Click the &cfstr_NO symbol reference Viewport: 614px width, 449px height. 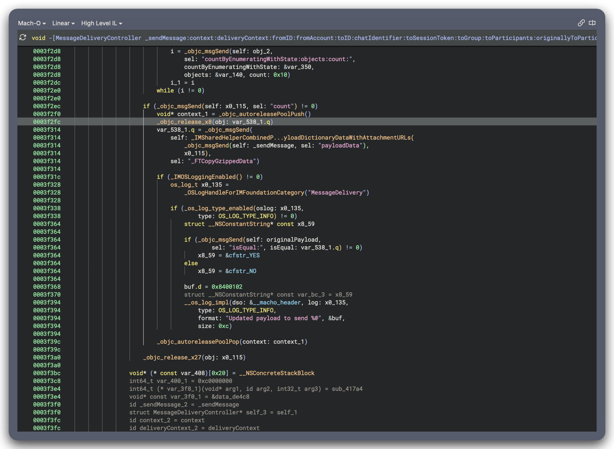[241, 271]
